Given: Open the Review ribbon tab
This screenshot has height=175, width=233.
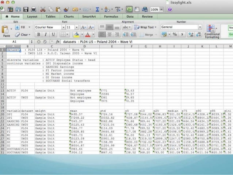Looking at the screenshot, I should pos(147,16).
